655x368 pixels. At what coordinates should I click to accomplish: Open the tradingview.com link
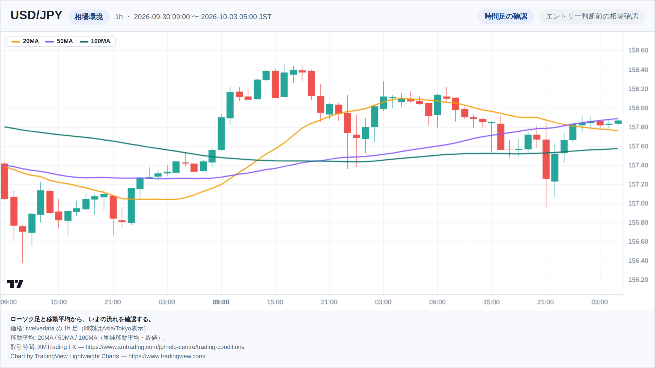point(167,356)
